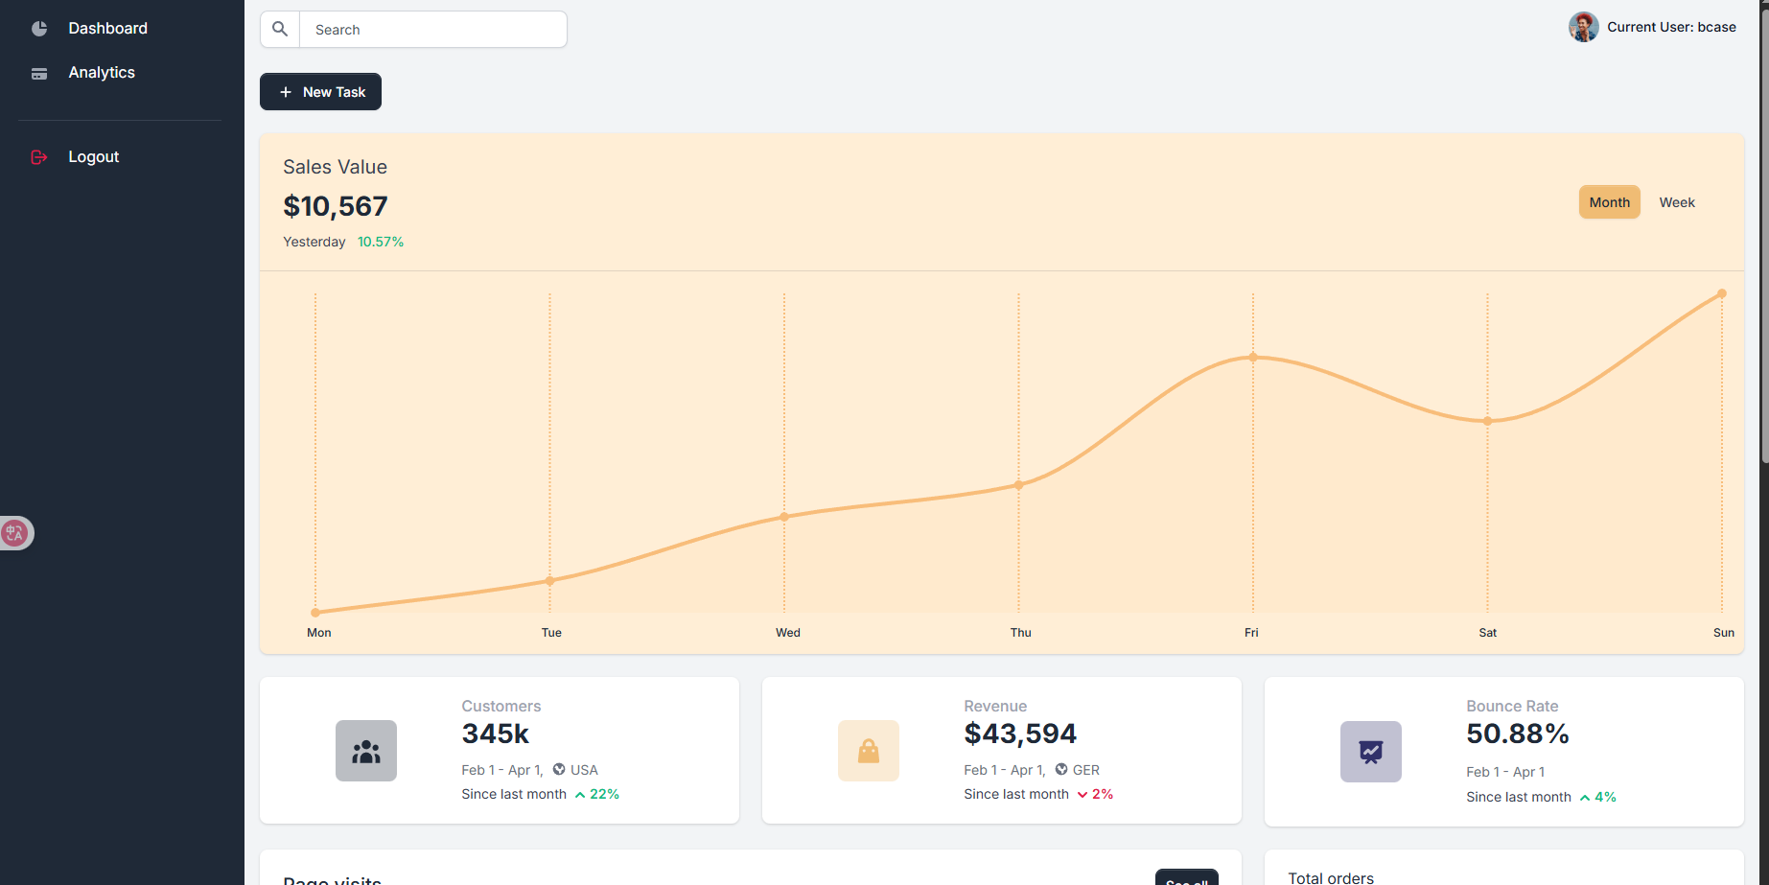This screenshot has width=1769, height=885.
Task: Click the Logout link
Action: pos(94,157)
